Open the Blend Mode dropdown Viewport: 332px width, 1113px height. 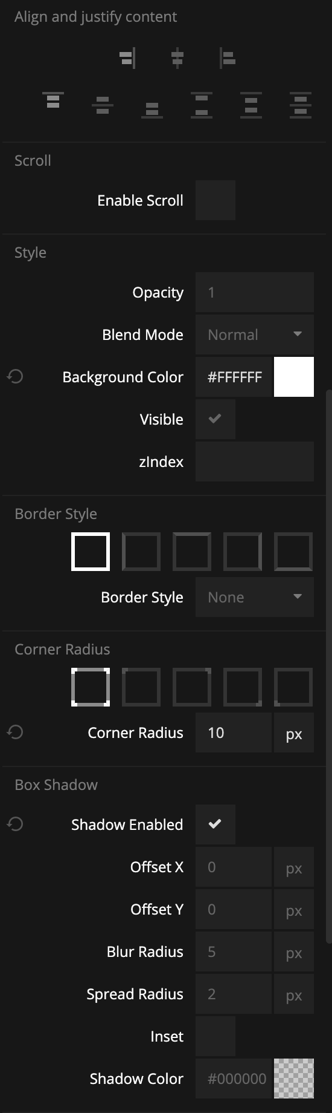pos(255,335)
